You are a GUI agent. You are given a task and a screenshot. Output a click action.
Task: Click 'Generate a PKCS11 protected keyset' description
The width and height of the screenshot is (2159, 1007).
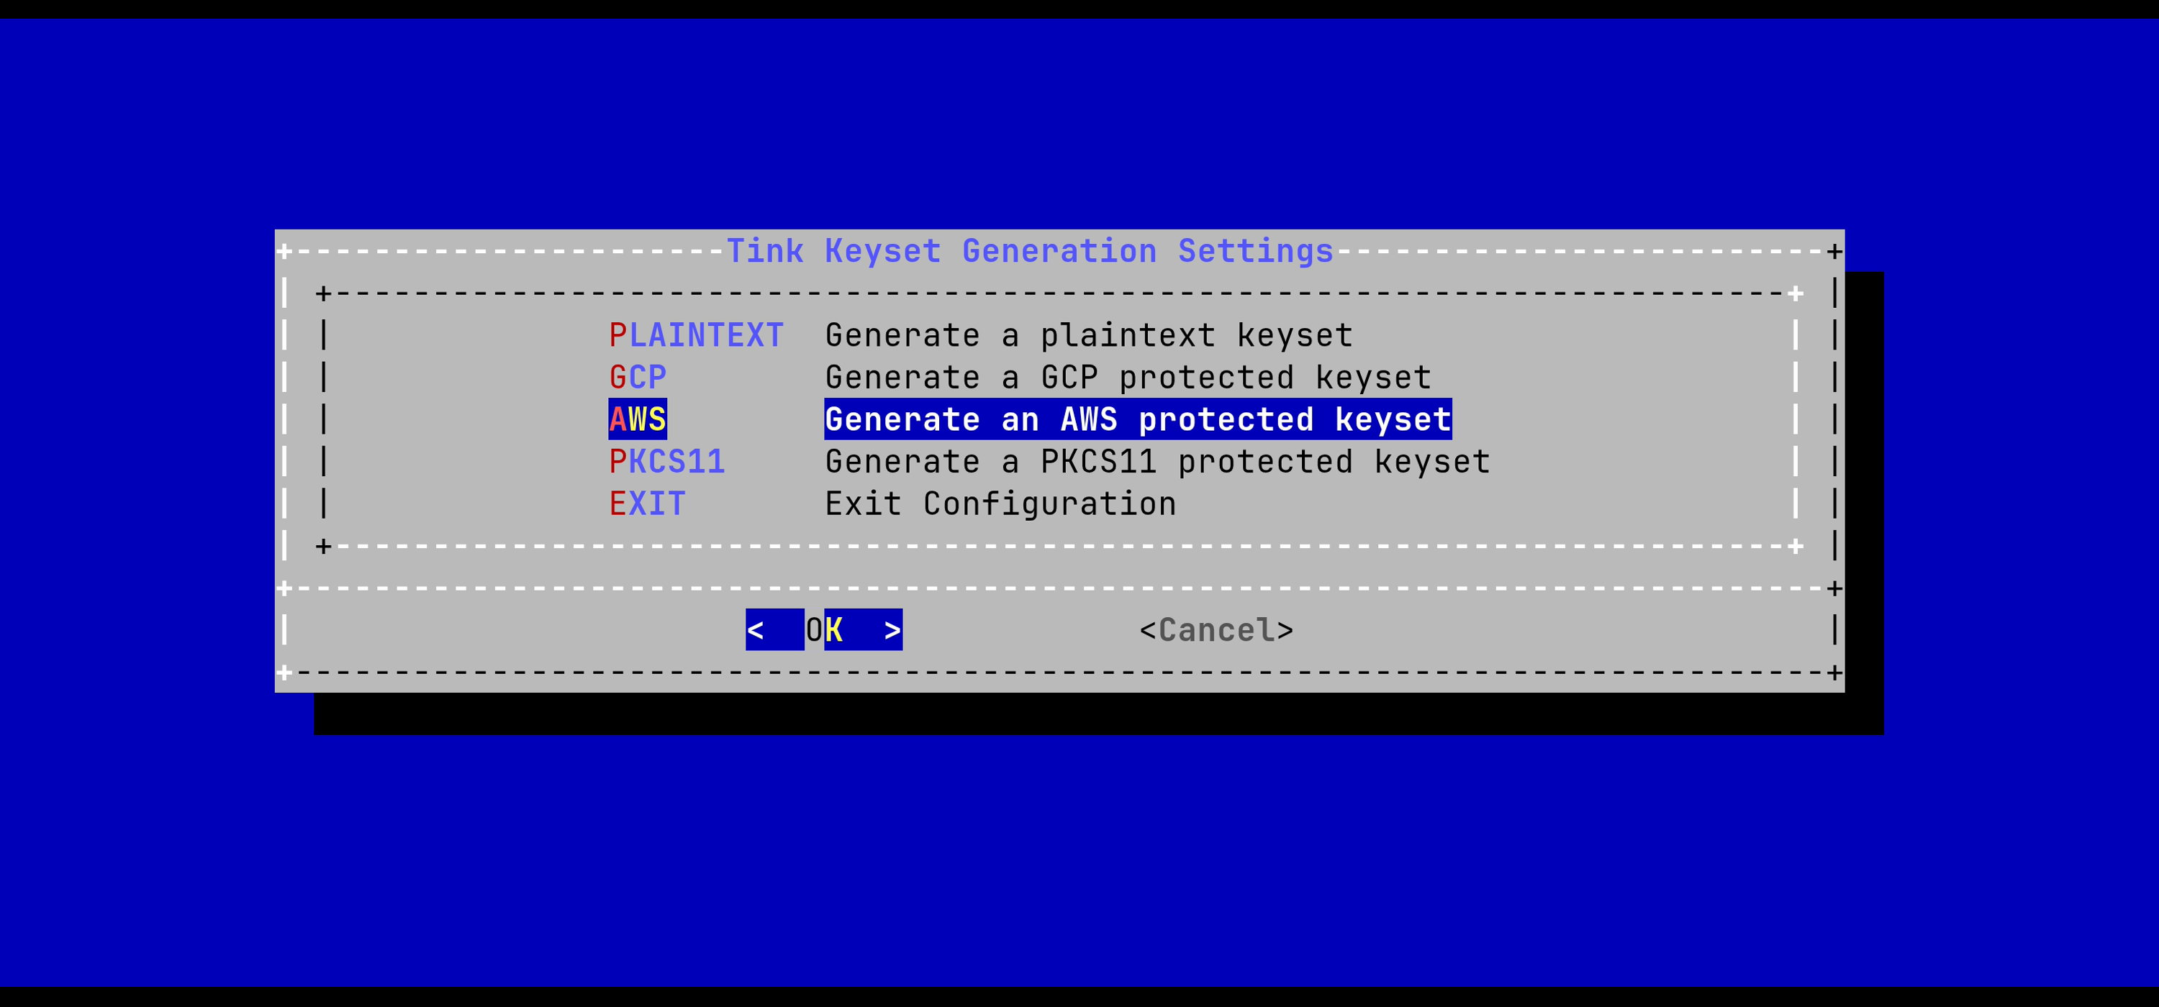coord(1157,462)
